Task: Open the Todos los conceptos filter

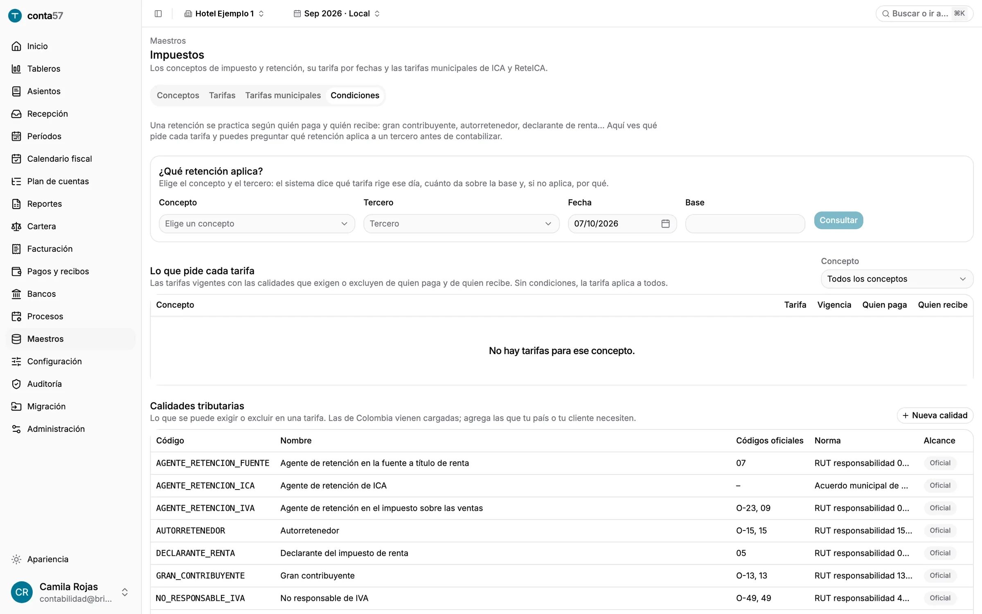Action: point(897,279)
